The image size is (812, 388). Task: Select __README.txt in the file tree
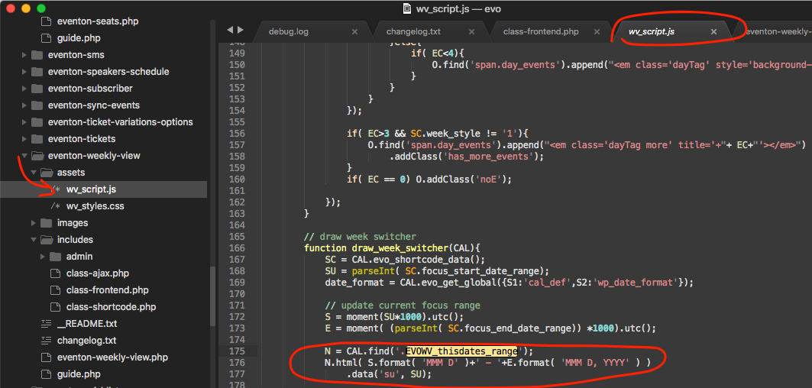click(86, 324)
